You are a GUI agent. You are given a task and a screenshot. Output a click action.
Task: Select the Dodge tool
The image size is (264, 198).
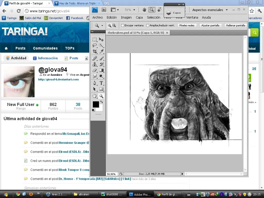pos(101,76)
